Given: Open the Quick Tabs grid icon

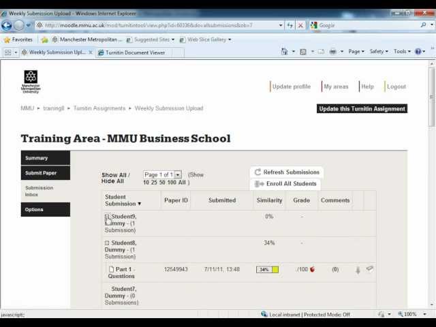Looking at the screenshot, I should tap(8, 52).
